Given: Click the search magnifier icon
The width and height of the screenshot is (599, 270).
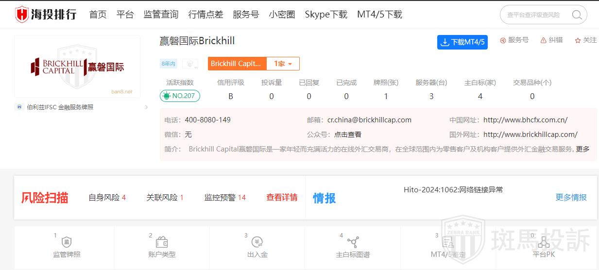Looking at the screenshot, I should [x=577, y=15].
